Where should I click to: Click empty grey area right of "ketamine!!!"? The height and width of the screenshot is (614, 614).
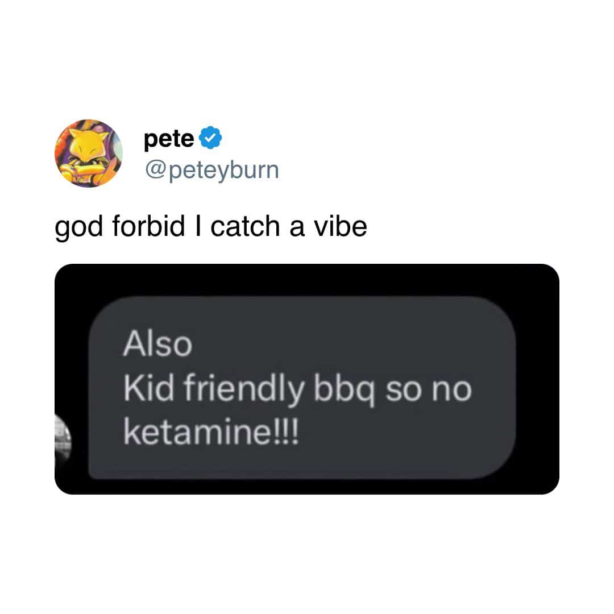(x=403, y=432)
